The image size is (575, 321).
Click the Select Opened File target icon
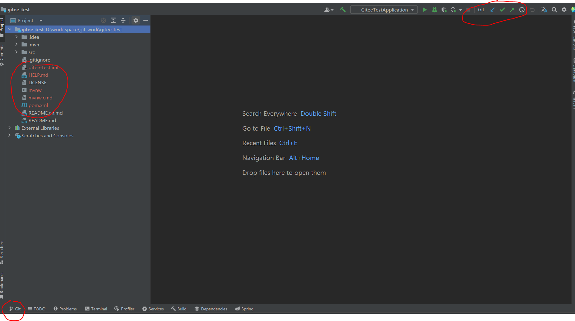(103, 20)
